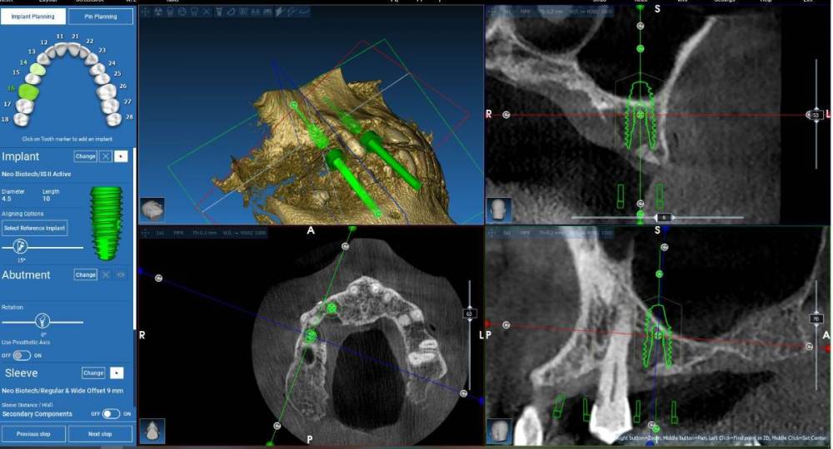Screen dimensions: 833x449
Task: Select the Implant Planning tab
Action: pos(32,17)
